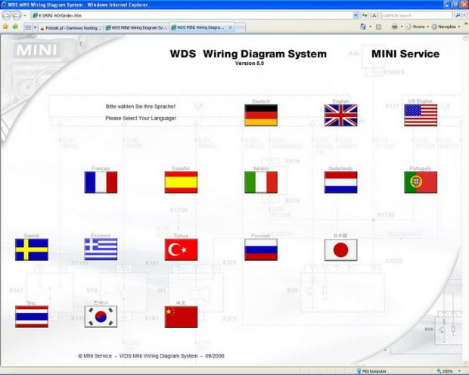Click the 'Bitte wählen Sie Ihre Sprache!' text
The width and height of the screenshot is (469, 375).
click(x=140, y=107)
